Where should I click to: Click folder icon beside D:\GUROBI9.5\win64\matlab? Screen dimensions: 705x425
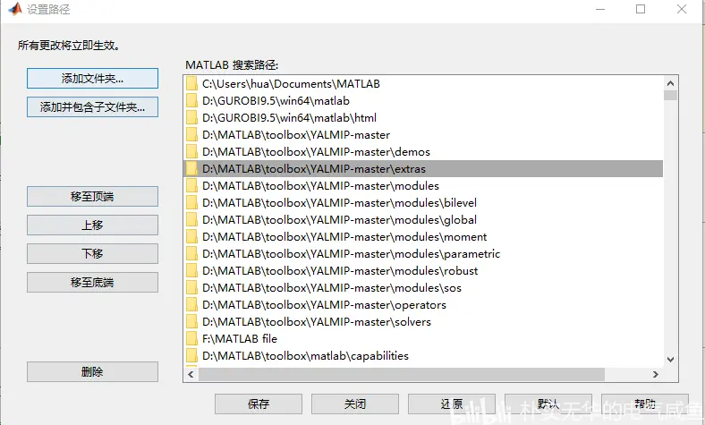(192, 101)
